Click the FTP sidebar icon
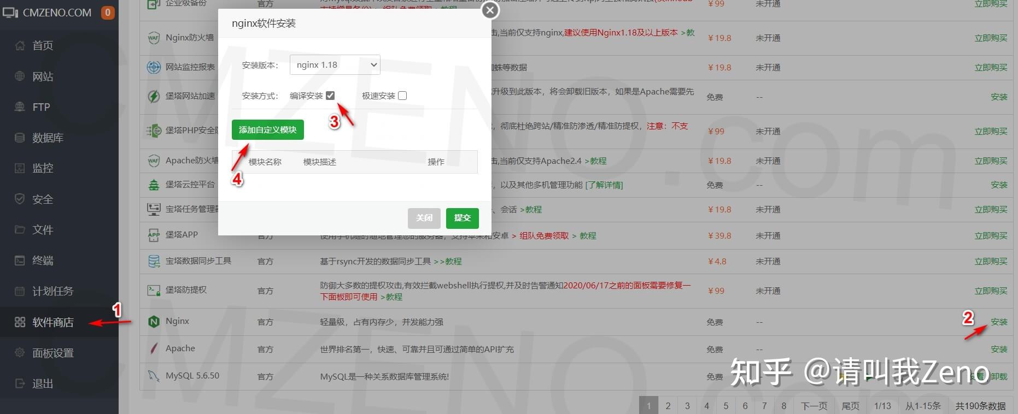 20,107
